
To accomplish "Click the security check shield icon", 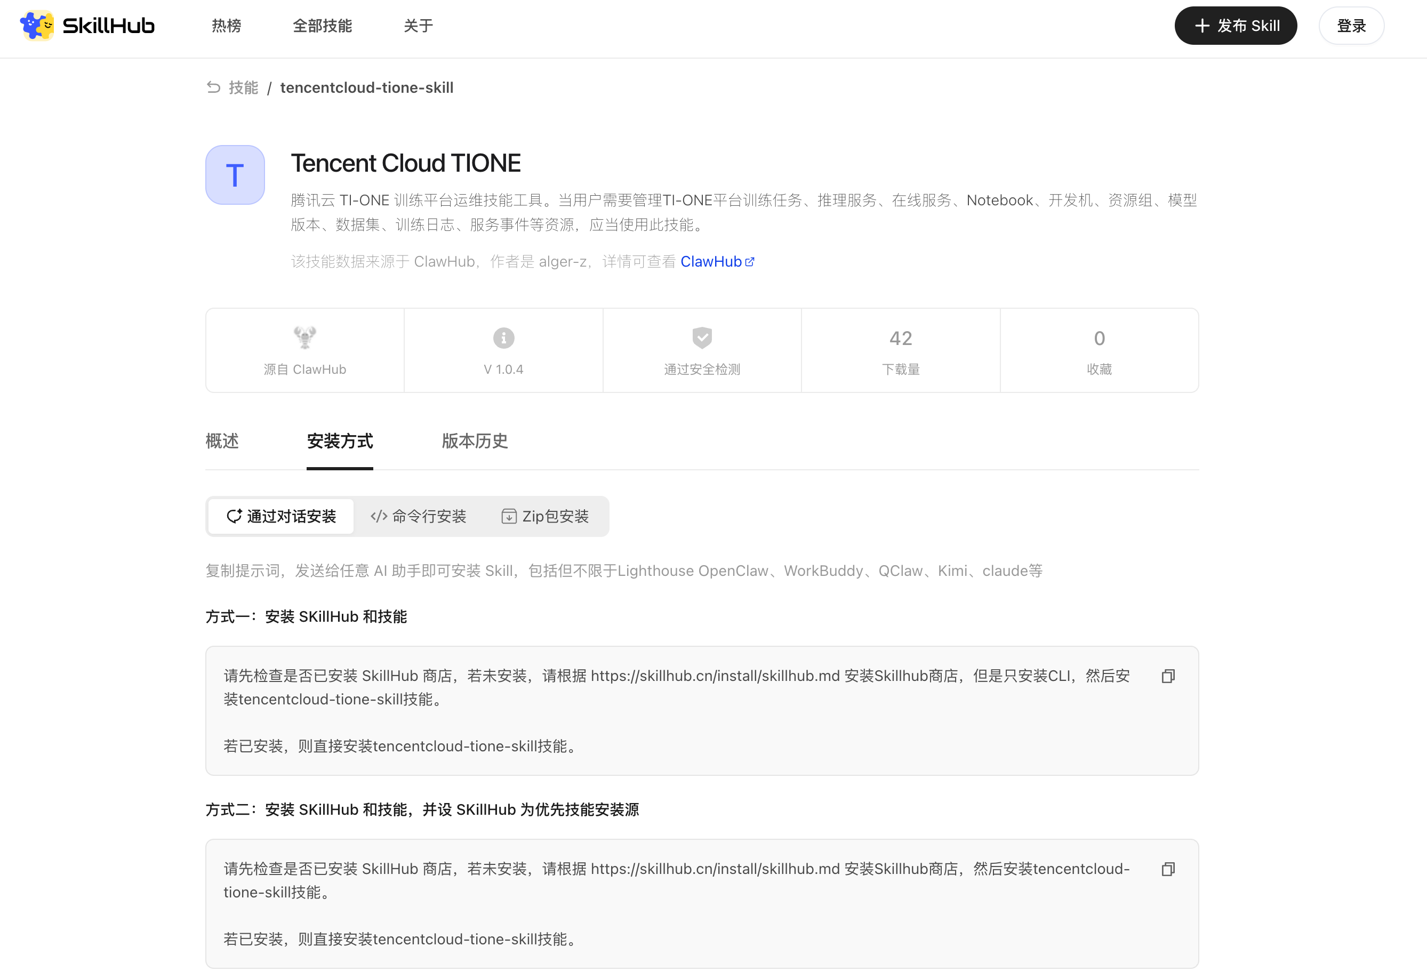I will pos(702,337).
